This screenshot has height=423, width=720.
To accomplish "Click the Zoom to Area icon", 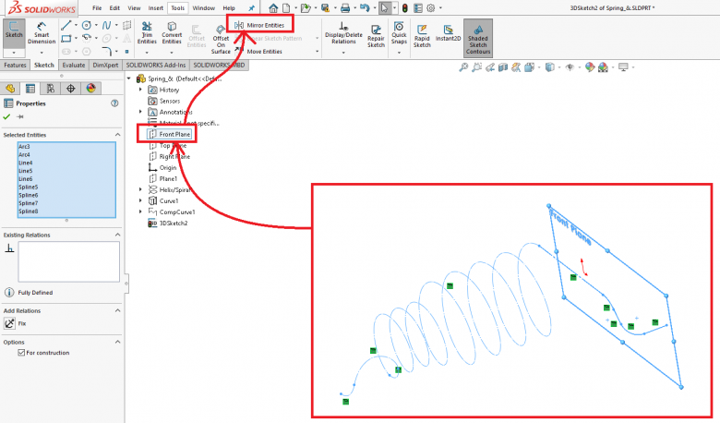I will (477, 67).
